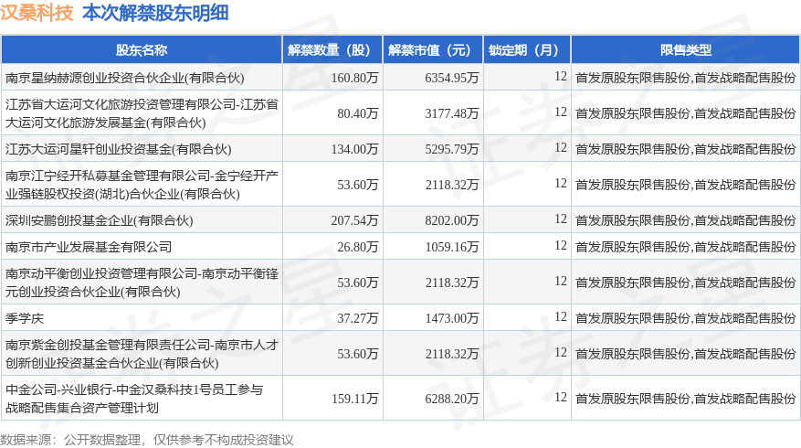Image resolution: width=801 pixels, height=448 pixels.
Task: Click the 股东名称 column header
Action: (142, 49)
